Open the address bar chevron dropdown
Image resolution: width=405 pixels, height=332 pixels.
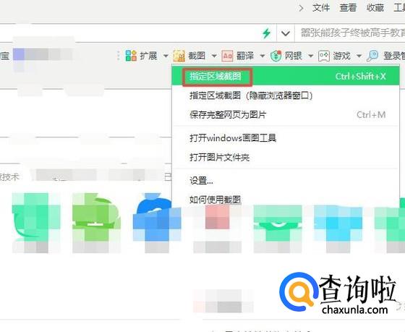[x=286, y=33]
